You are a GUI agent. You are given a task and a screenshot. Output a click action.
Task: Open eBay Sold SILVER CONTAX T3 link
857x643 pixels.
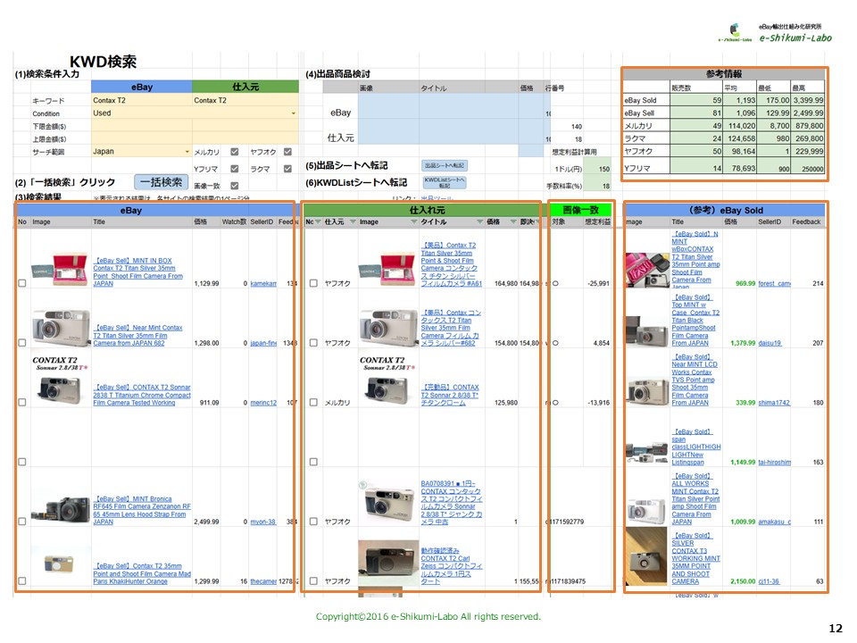(x=695, y=558)
